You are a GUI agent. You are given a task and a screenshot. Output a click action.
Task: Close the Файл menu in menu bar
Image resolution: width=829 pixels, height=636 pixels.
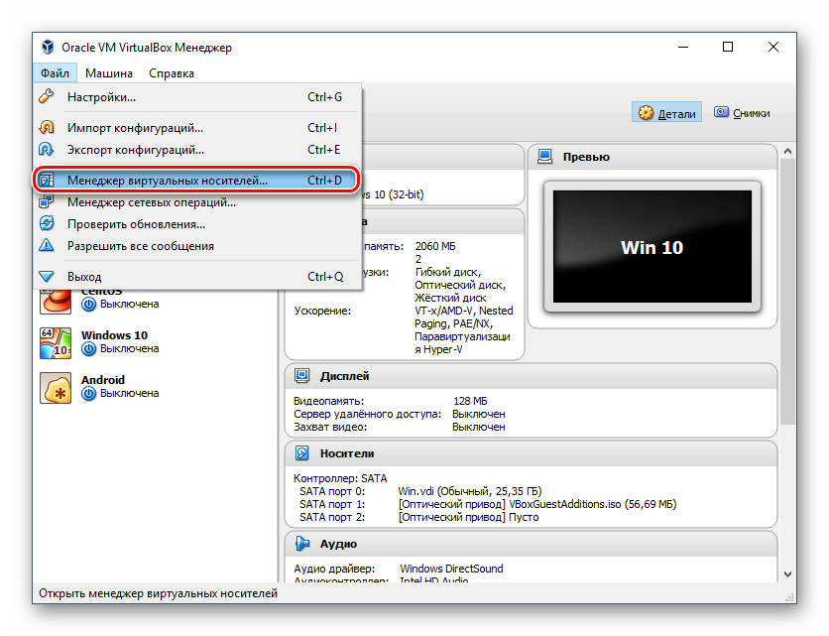tap(55, 73)
